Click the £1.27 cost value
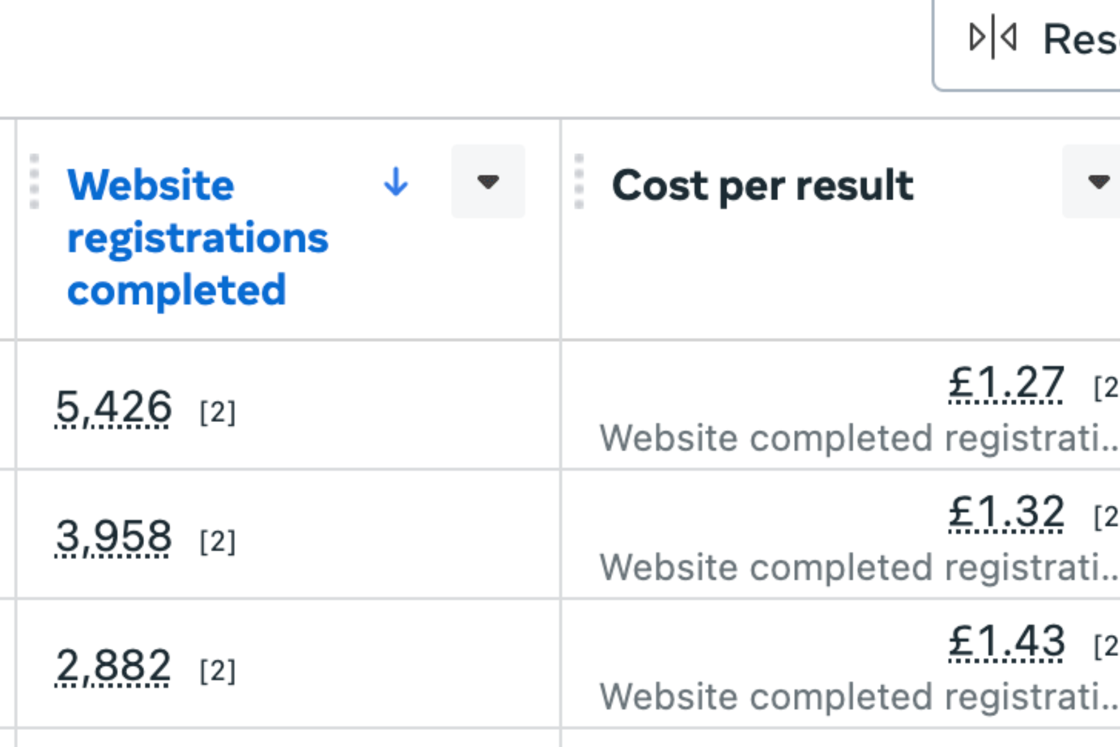 pos(1006,383)
